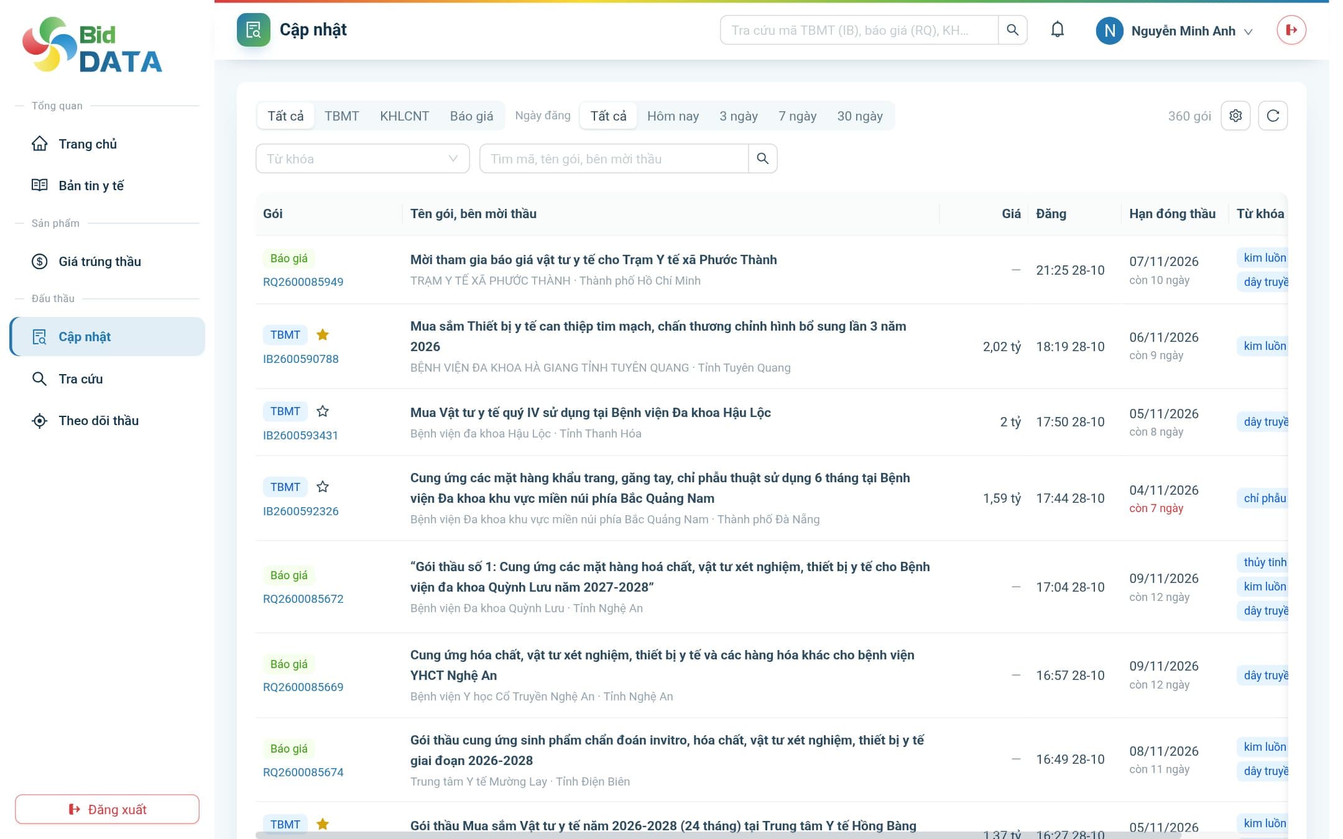The height and width of the screenshot is (839, 1343).
Task: Click the red logout icon in header
Action: pyautogui.click(x=1291, y=30)
